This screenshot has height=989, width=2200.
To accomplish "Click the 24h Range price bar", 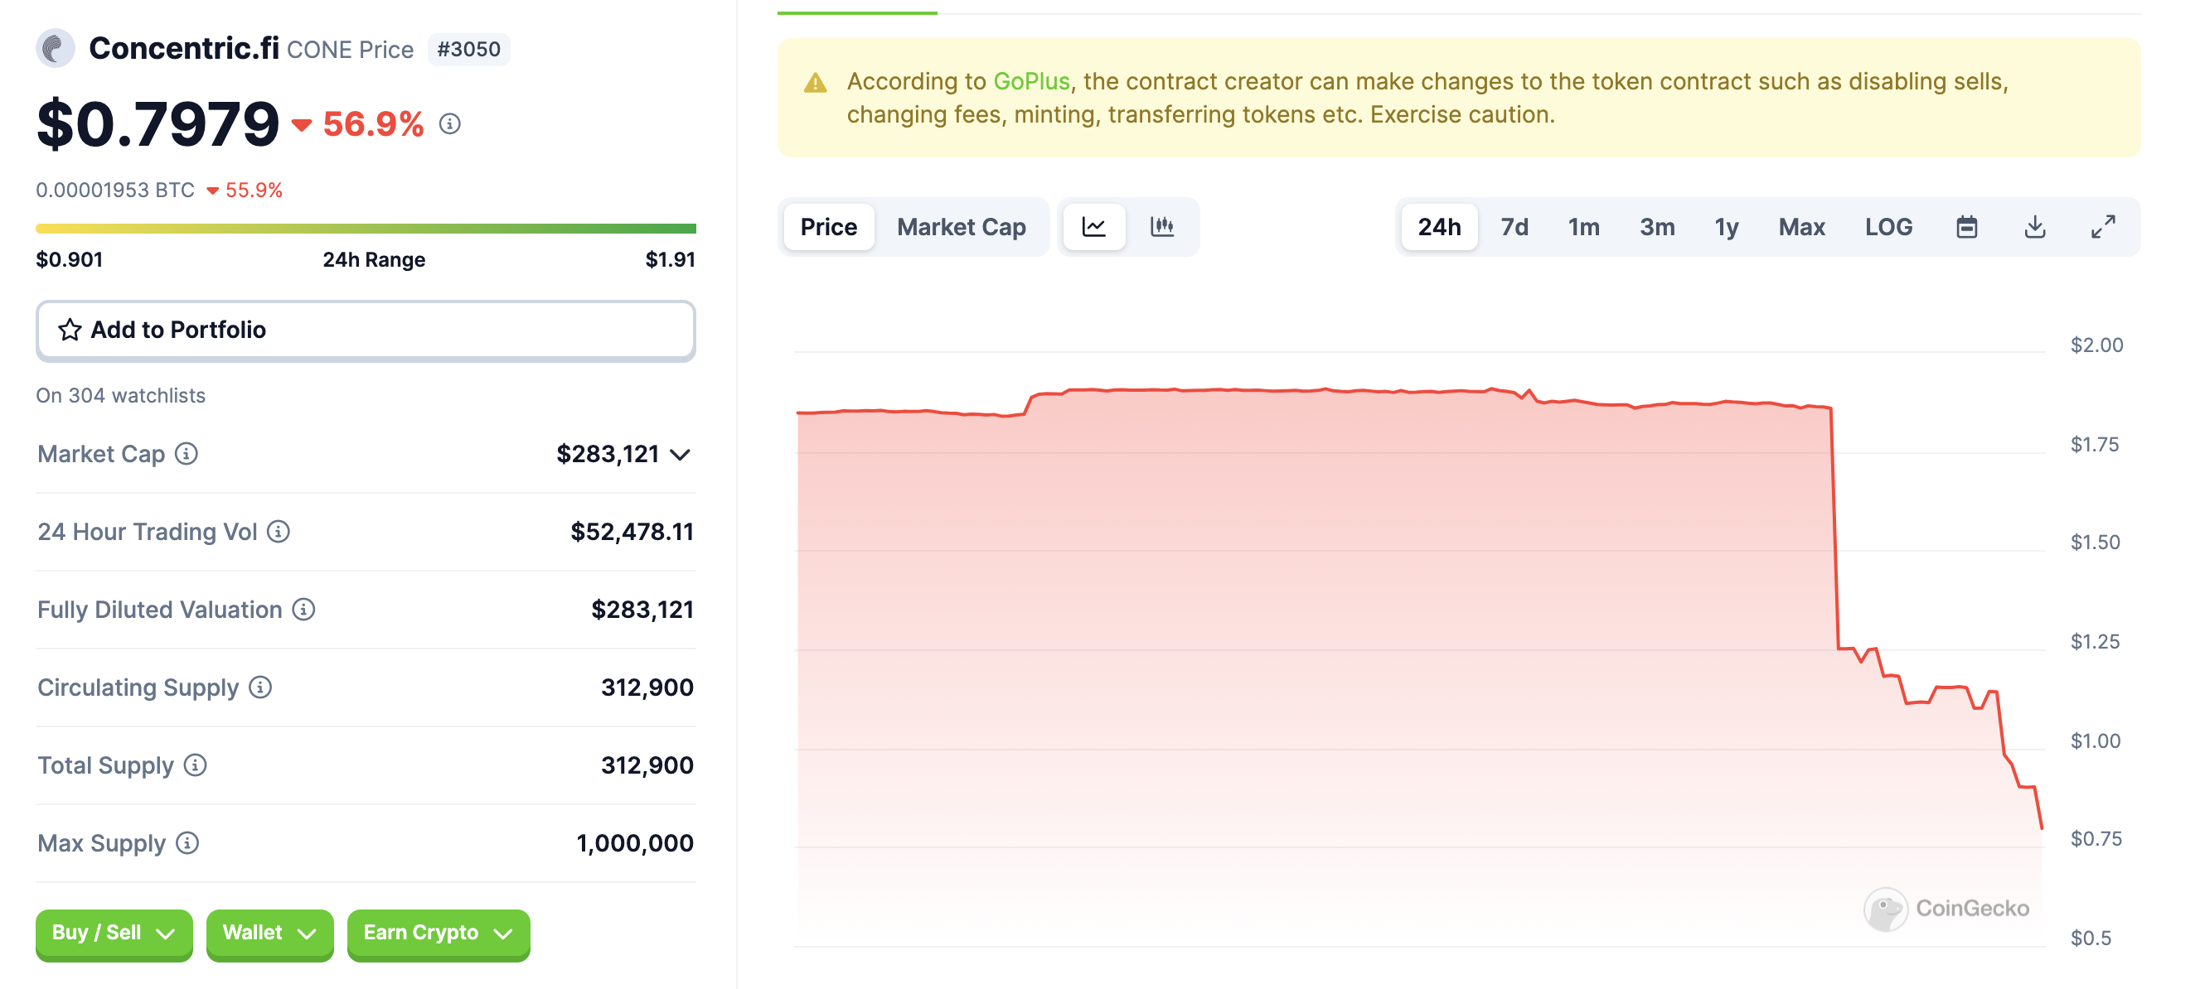I will coord(366,229).
